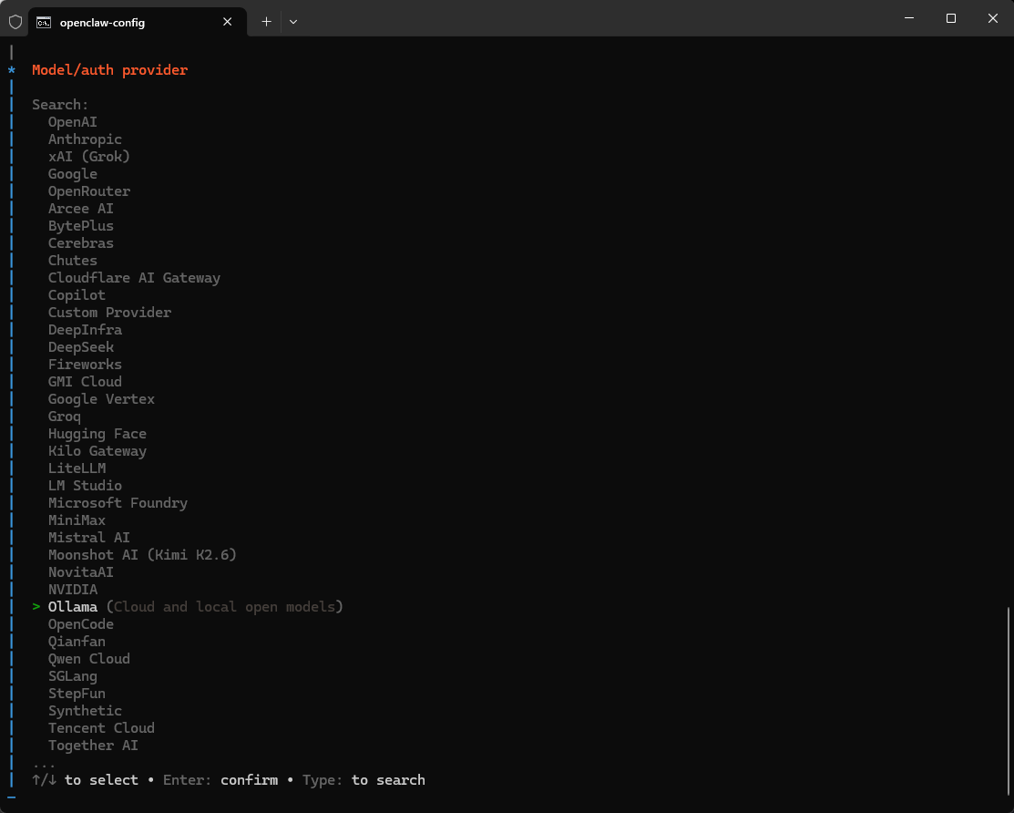Select Arcee AI provider
1014x813 pixels.
tap(81, 209)
